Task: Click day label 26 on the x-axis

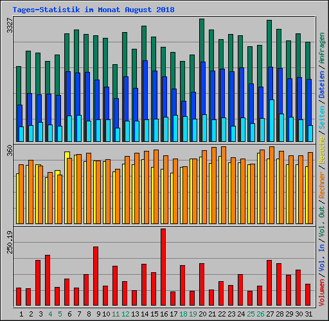Action: coord(260,314)
